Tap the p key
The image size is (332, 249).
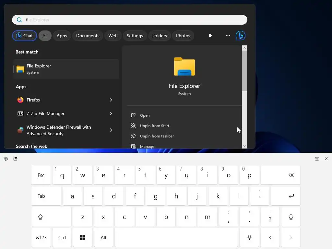(x=249, y=175)
